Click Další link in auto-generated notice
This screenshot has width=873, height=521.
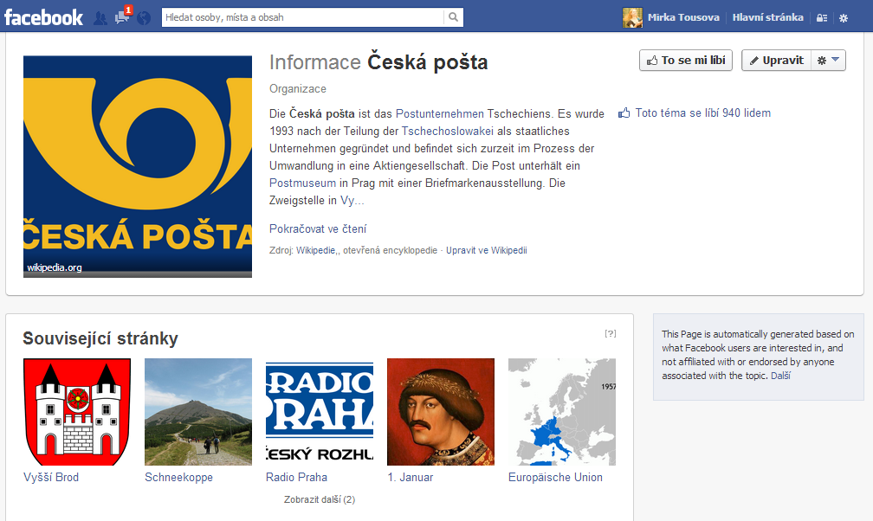pos(780,376)
